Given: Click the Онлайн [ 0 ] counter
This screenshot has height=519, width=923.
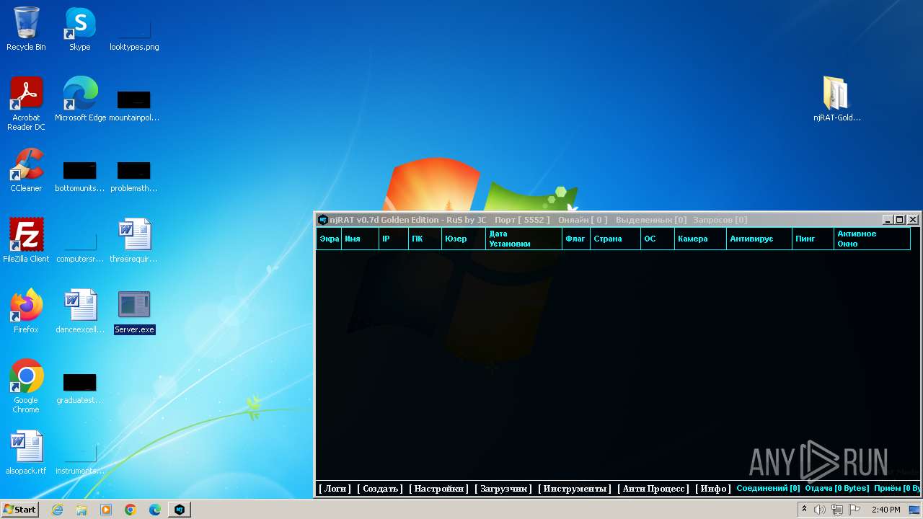Looking at the screenshot, I should 583,220.
